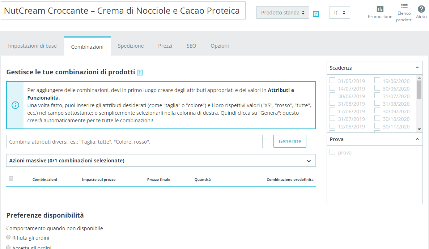Open the language selector it
The height and width of the screenshot is (249, 429).
coord(340,13)
